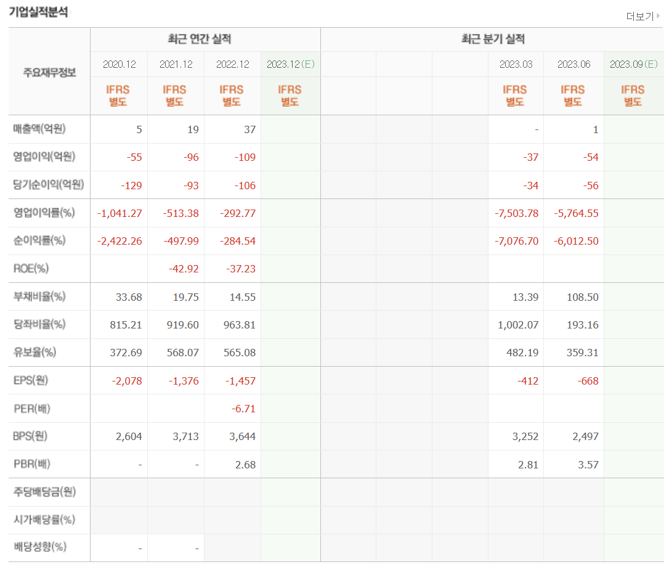669x567 pixels.
Task: Click the 2023.03 quarterly column header
Action: coord(516,63)
